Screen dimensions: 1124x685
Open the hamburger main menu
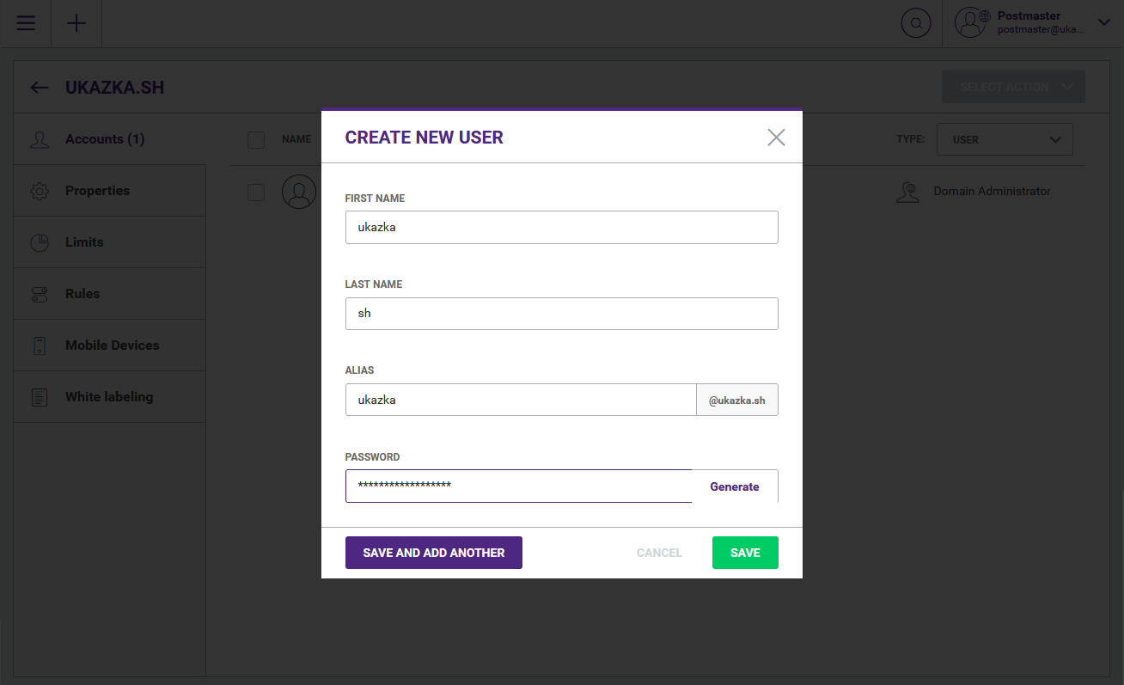(x=26, y=23)
